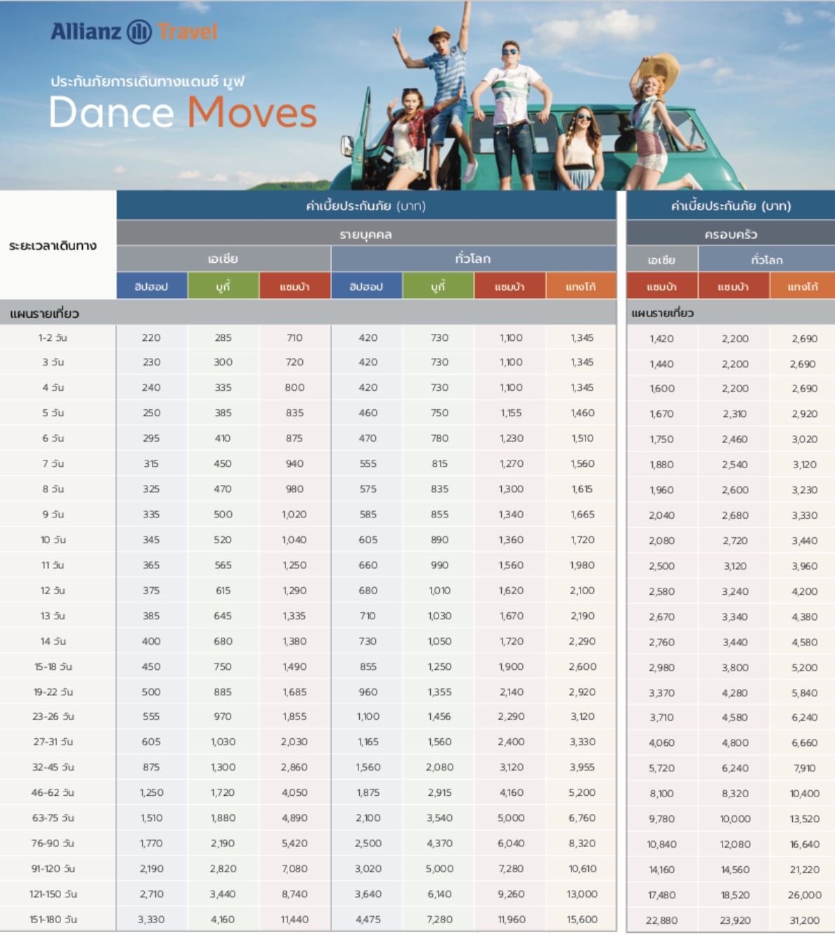Select the price 1,020 in the 9 วัน row

[x=294, y=515]
